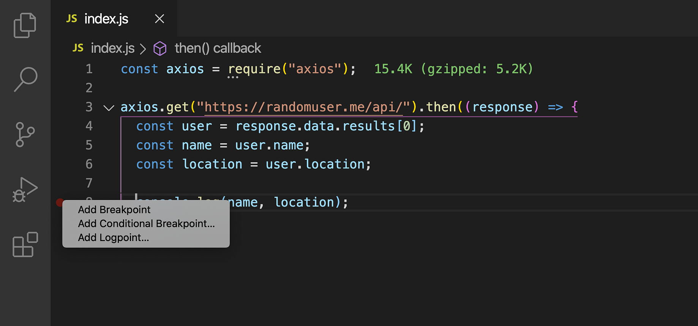The width and height of the screenshot is (698, 326).
Task: Click 'location);' argument on line 8
Action: tap(311, 202)
